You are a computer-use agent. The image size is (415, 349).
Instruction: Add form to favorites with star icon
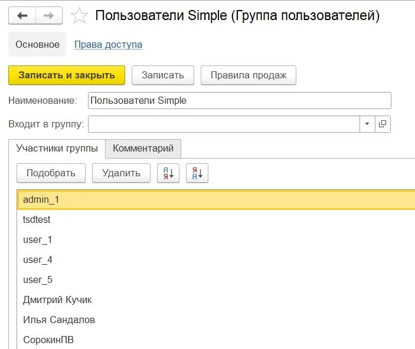[79, 16]
